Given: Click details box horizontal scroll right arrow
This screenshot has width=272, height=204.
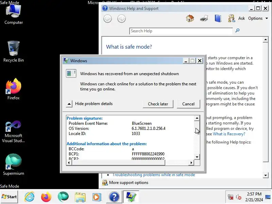Looking at the screenshot, I should (191, 163).
